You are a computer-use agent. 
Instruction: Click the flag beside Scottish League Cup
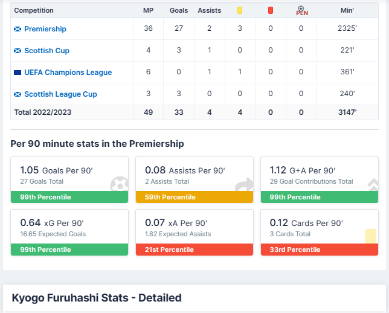point(18,94)
